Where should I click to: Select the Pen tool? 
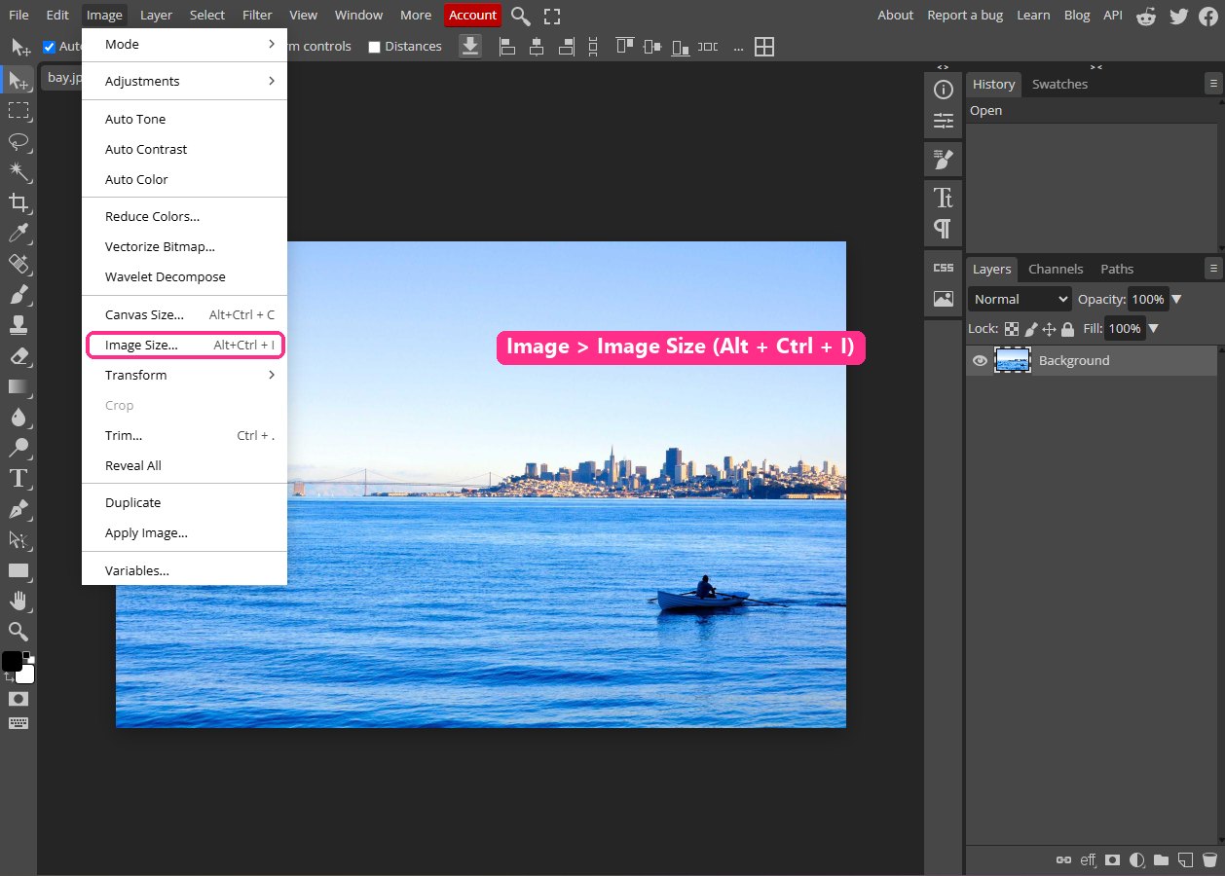[19, 509]
